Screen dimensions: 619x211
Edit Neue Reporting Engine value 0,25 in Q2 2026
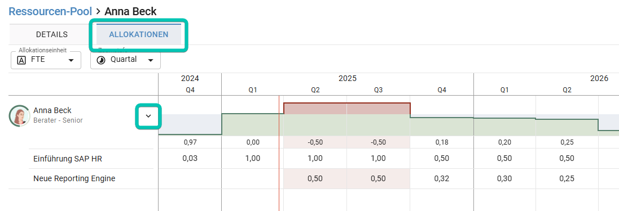point(567,179)
